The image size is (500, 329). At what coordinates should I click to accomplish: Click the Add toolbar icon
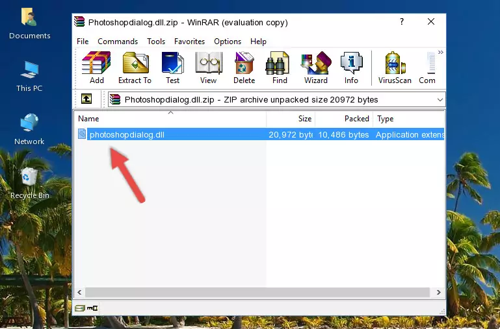96,67
